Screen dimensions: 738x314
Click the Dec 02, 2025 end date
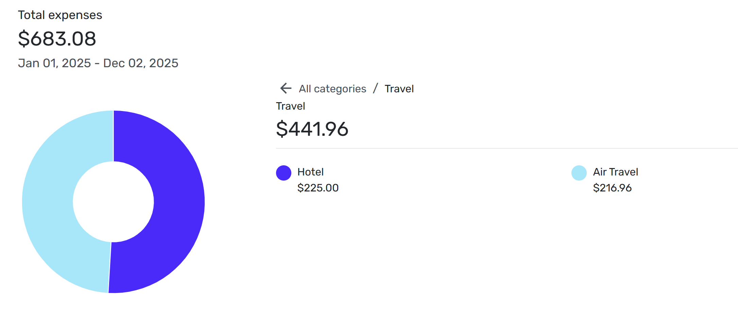[141, 63]
